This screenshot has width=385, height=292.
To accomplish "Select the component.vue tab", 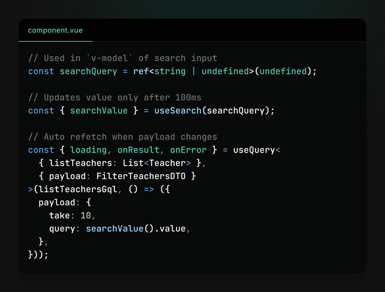I will point(55,30).
